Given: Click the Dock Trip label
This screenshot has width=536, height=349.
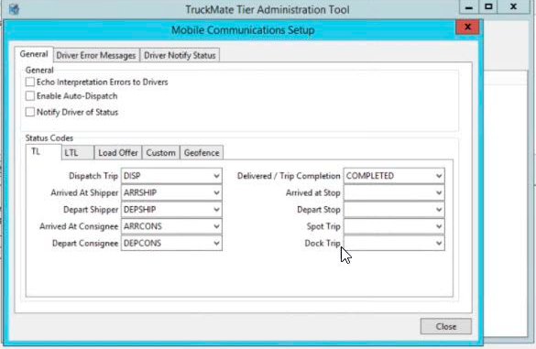Looking at the screenshot, I should click(323, 243).
